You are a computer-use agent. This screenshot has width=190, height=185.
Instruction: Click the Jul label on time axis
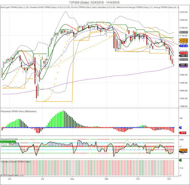[42, 179]
